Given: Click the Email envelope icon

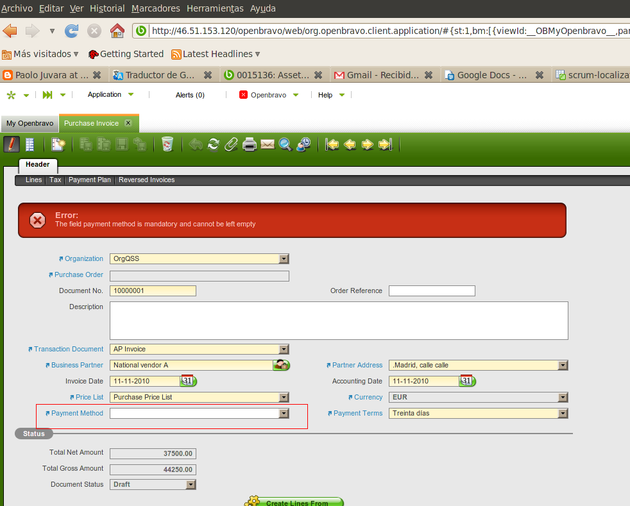Looking at the screenshot, I should pos(268,144).
